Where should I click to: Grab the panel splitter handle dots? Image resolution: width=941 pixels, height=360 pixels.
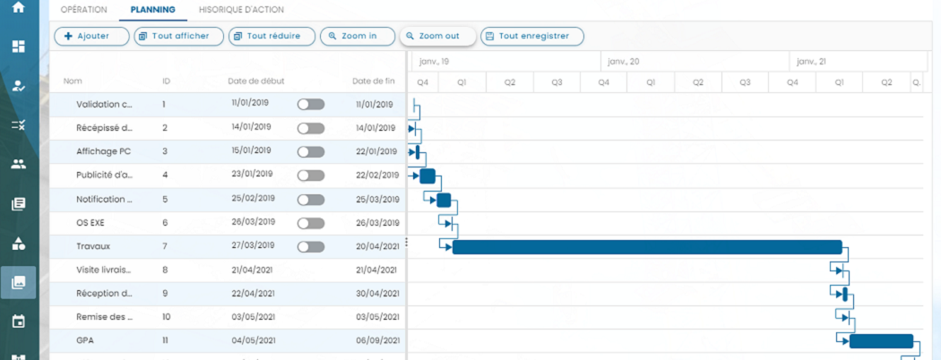407,242
